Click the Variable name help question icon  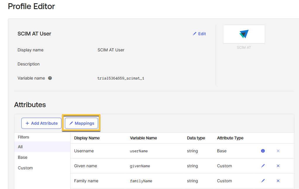50,78
